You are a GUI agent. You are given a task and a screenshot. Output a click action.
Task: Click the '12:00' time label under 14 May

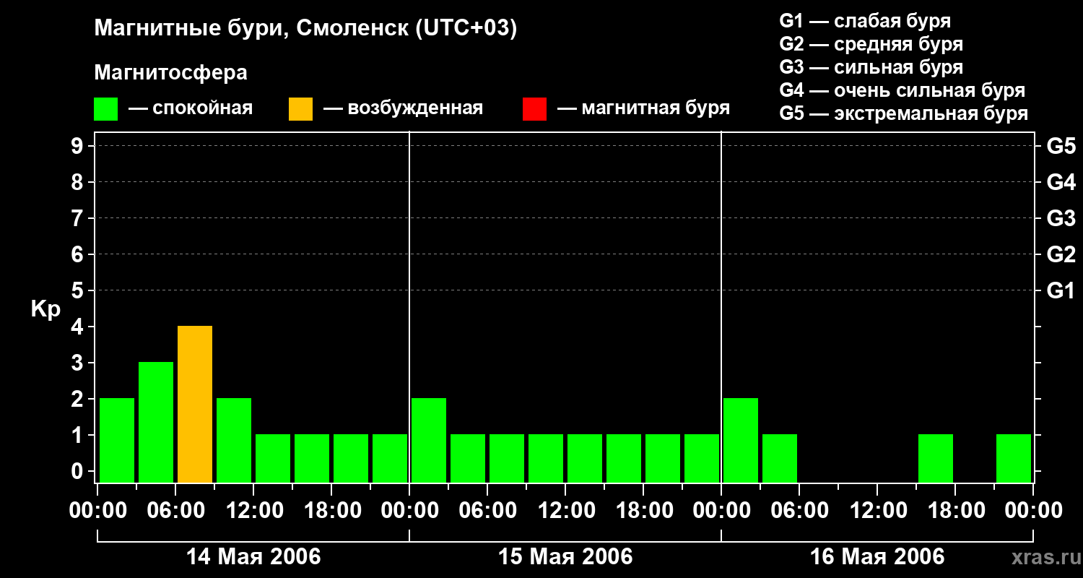click(253, 511)
